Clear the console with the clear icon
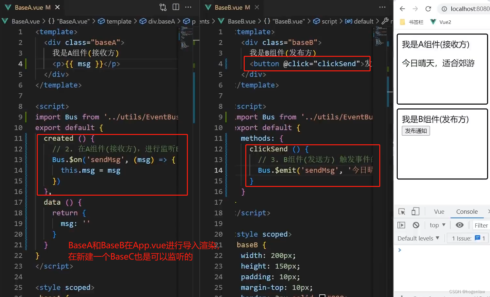490x297 pixels. point(416,225)
